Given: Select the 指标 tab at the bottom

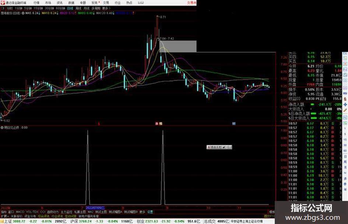Looking at the screenshot, I should (x=4, y=212).
